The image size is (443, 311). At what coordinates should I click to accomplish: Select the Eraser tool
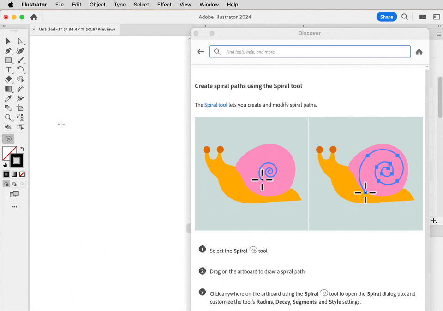tap(8, 79)
